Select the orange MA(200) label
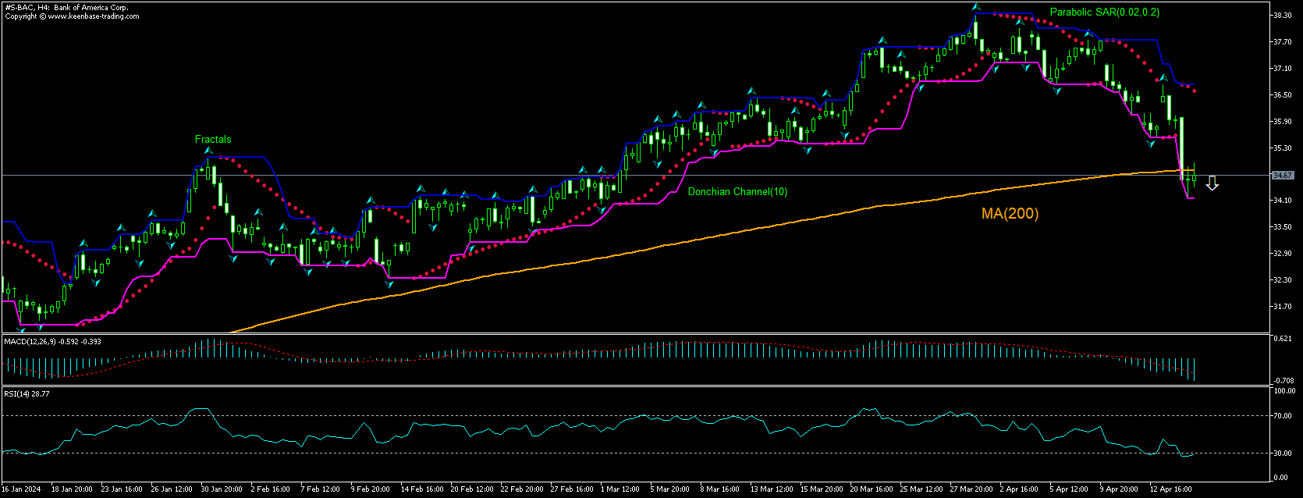Screen dimensions: 1303x498 pos(1010,213)
